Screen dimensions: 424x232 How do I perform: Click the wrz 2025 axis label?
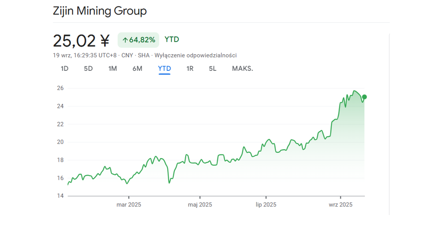[x=340, y=205]
